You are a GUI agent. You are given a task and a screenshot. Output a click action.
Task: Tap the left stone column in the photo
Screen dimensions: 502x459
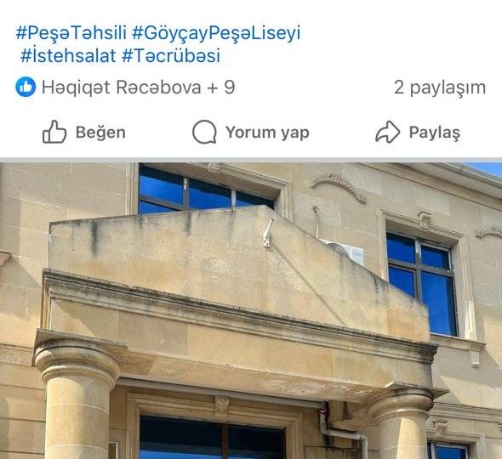point(77,399)
